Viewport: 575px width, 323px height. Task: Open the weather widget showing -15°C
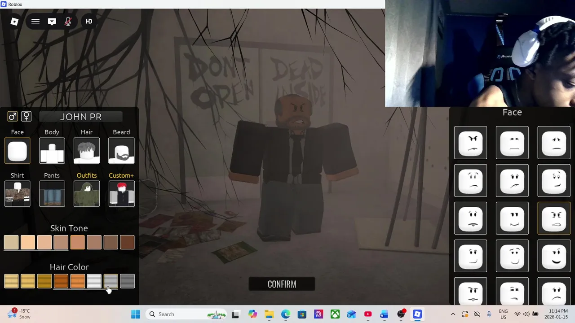(x=19, y=314)
